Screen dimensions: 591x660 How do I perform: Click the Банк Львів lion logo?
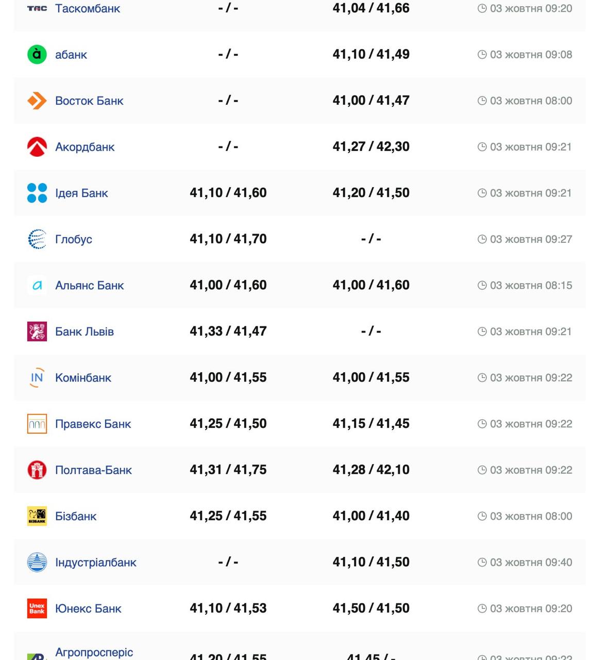37,332
